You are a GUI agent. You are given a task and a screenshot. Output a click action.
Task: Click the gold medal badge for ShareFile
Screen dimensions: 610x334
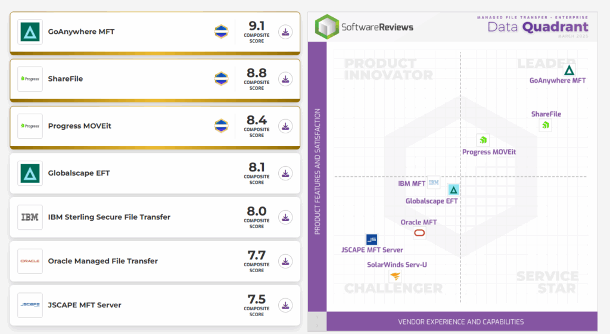tap(221, 79)
